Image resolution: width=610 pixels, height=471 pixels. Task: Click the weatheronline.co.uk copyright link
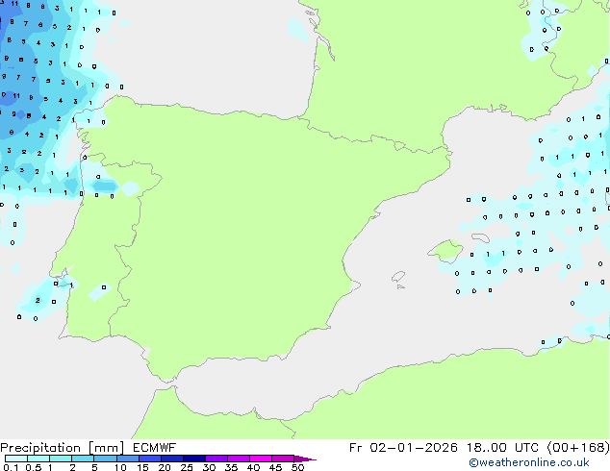(x=528, y=462)
